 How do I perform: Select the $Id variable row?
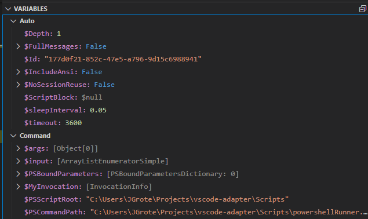pyautogui.click(x=185, y=59)
